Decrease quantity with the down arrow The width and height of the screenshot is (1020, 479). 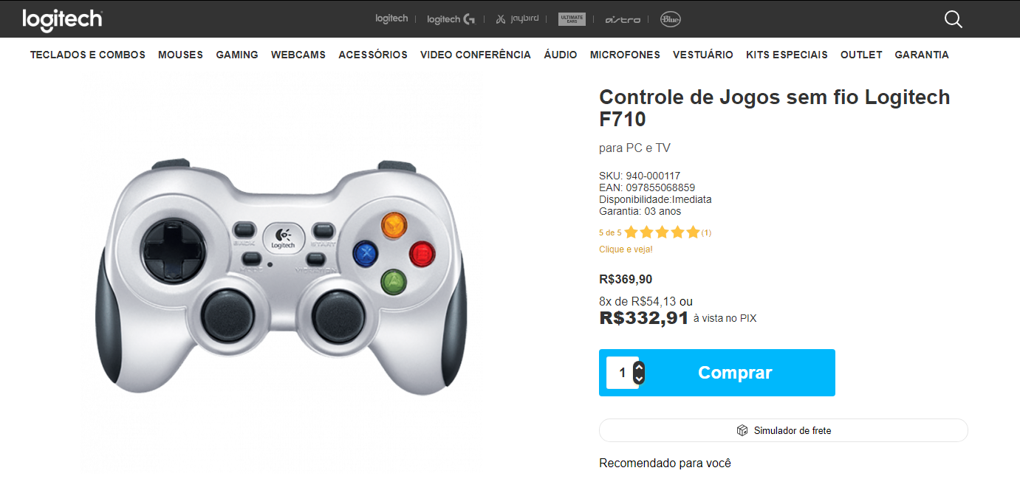click(640, 379)
